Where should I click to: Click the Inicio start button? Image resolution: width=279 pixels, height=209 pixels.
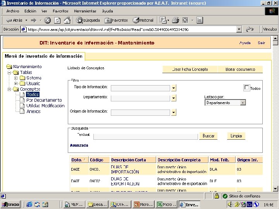(x=11, y=204)
